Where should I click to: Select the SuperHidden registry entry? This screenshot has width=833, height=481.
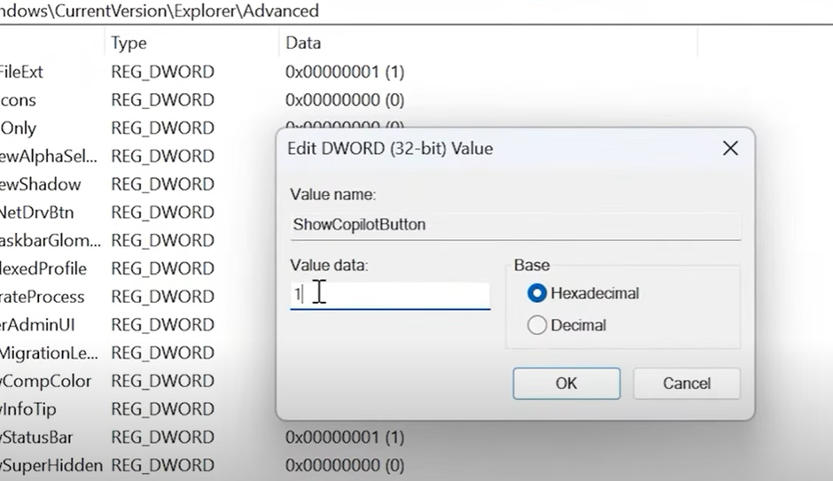point(51,466)
